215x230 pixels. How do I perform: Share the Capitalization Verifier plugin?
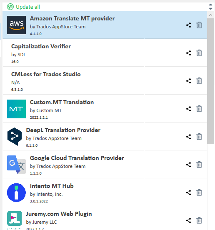coord(189,53)
